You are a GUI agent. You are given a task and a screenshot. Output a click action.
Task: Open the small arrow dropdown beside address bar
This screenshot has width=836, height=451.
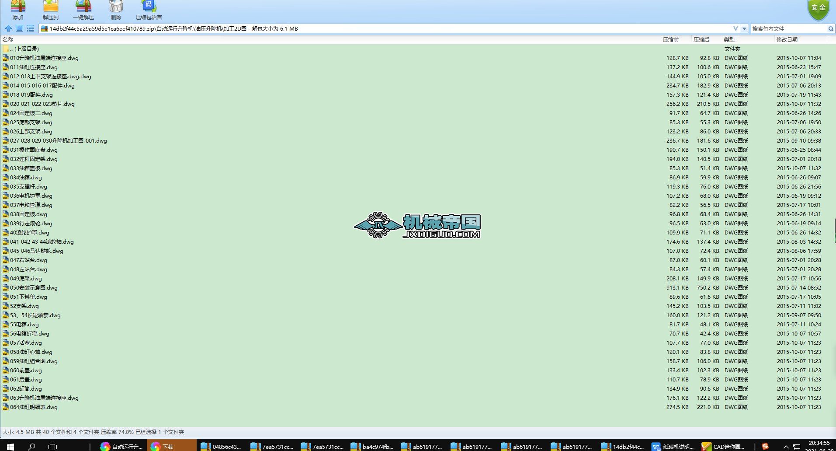click(744, 28)
